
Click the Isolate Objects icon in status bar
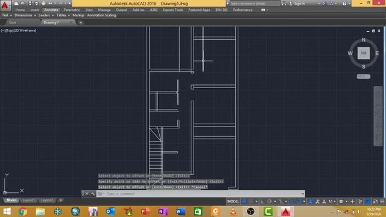pos(359,201)
